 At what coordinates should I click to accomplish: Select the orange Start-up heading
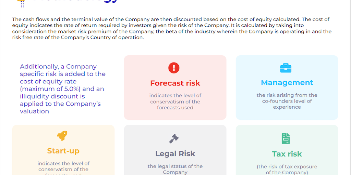pyautogui.click(x=63, y=151)
